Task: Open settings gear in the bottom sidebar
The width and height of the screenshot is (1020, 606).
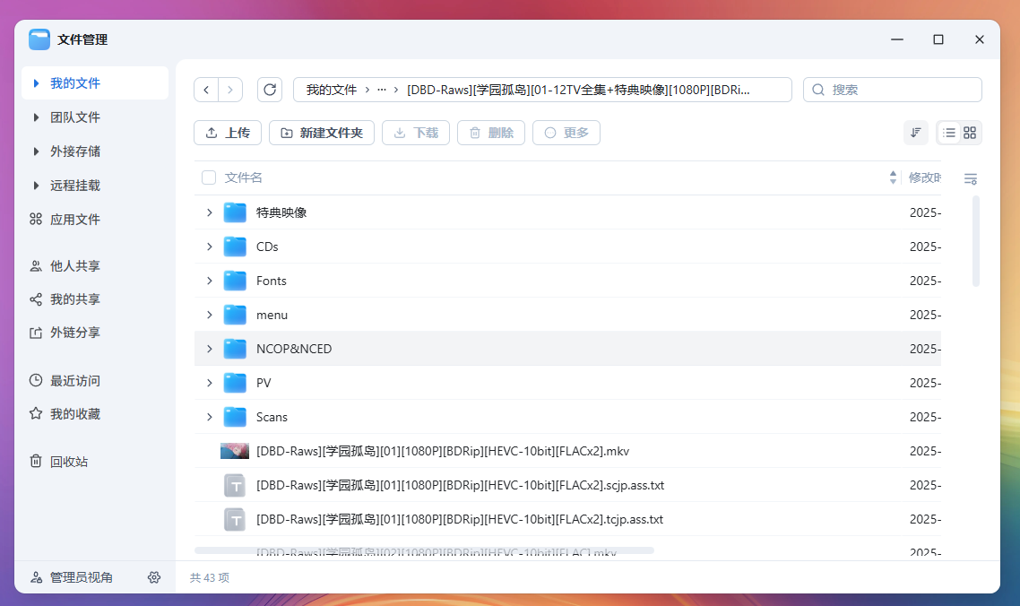Action: click(x=154, y=577)
